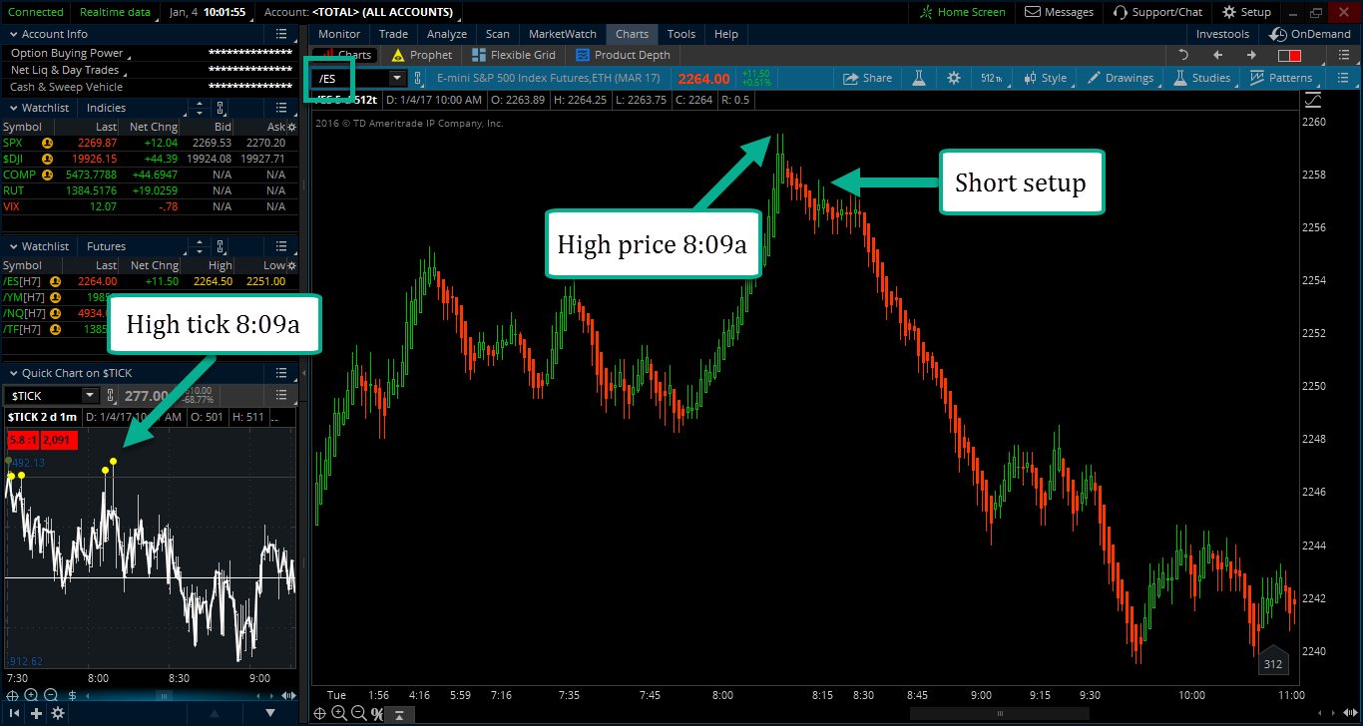Click sidebar scroll down triangle
This screenshot has width=1363, height=726.
point(270,713)
